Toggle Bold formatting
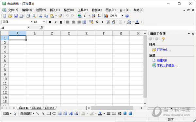 tap(50, 22)
